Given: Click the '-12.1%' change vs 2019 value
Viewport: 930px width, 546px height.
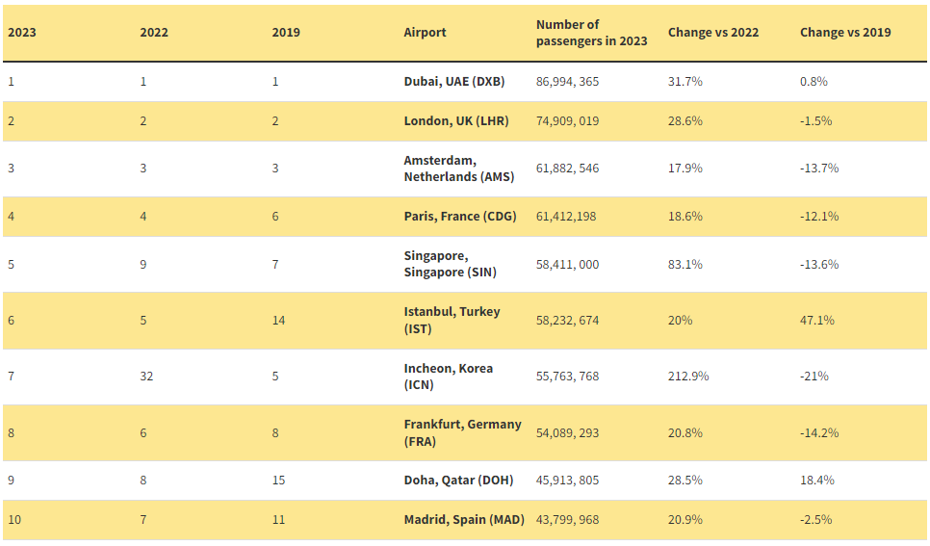Looking at the screenshot, I should [819, 217].
